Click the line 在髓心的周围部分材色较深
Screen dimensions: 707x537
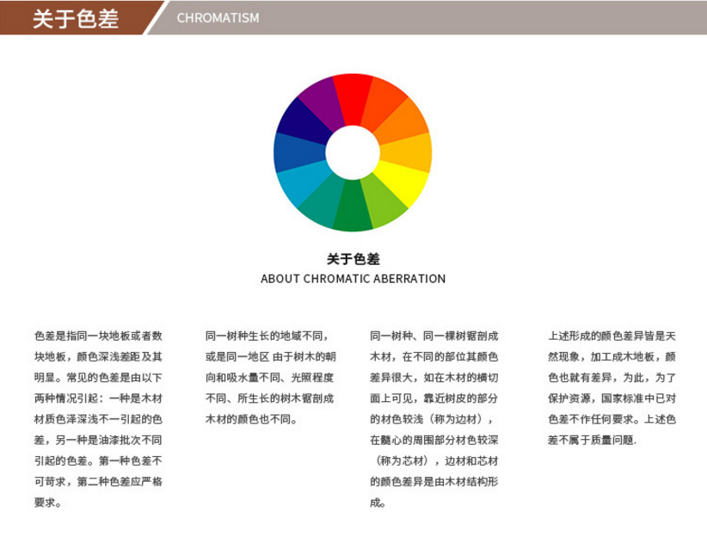pyautogui.click(x=433, y=440)
